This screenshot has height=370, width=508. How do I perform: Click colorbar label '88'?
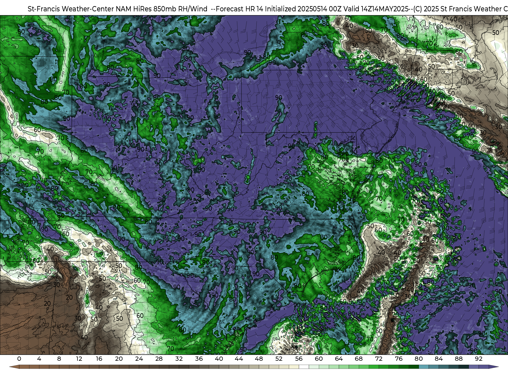(x=459, y=359)
